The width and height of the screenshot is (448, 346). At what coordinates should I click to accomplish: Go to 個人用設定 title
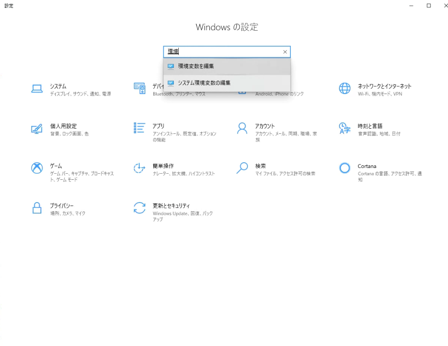63,126
